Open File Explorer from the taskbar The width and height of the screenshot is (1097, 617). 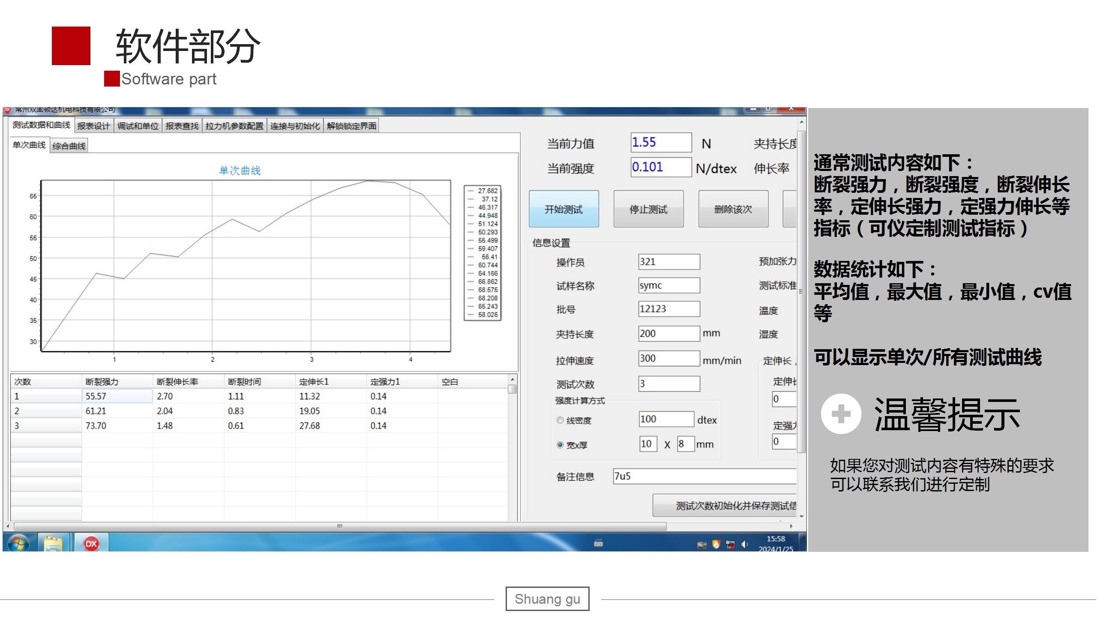53,543
